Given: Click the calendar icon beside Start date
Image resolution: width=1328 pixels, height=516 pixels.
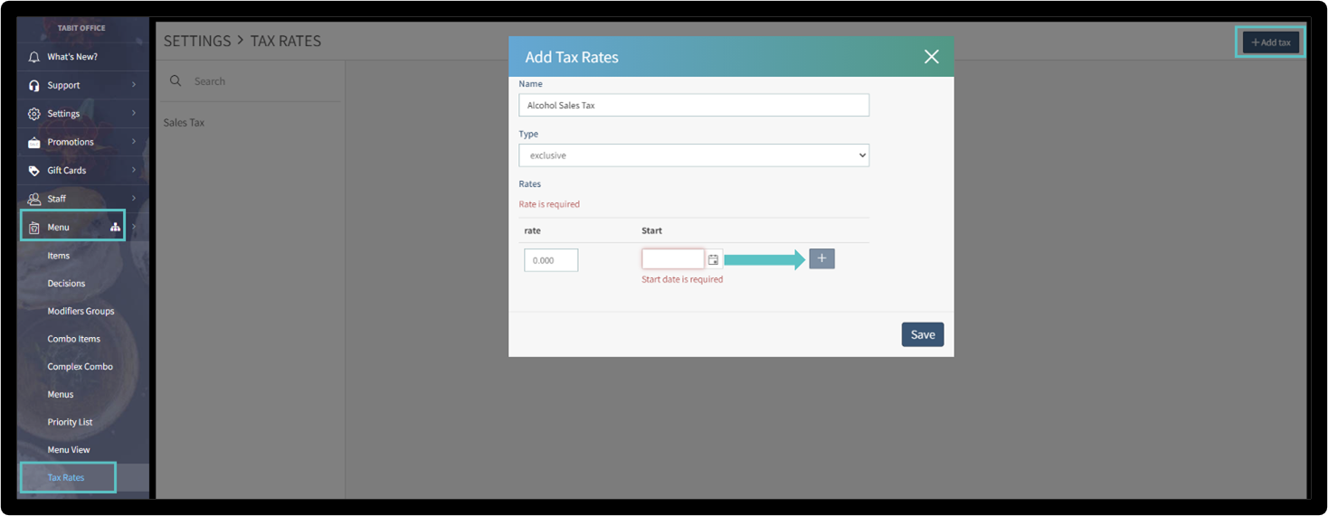Looking at the screenshot, I should tap(713, 260).
